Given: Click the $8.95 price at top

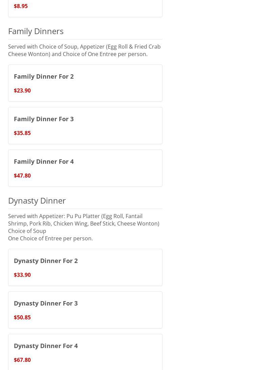Looking at the screenshot, I should tap(21, 6).
